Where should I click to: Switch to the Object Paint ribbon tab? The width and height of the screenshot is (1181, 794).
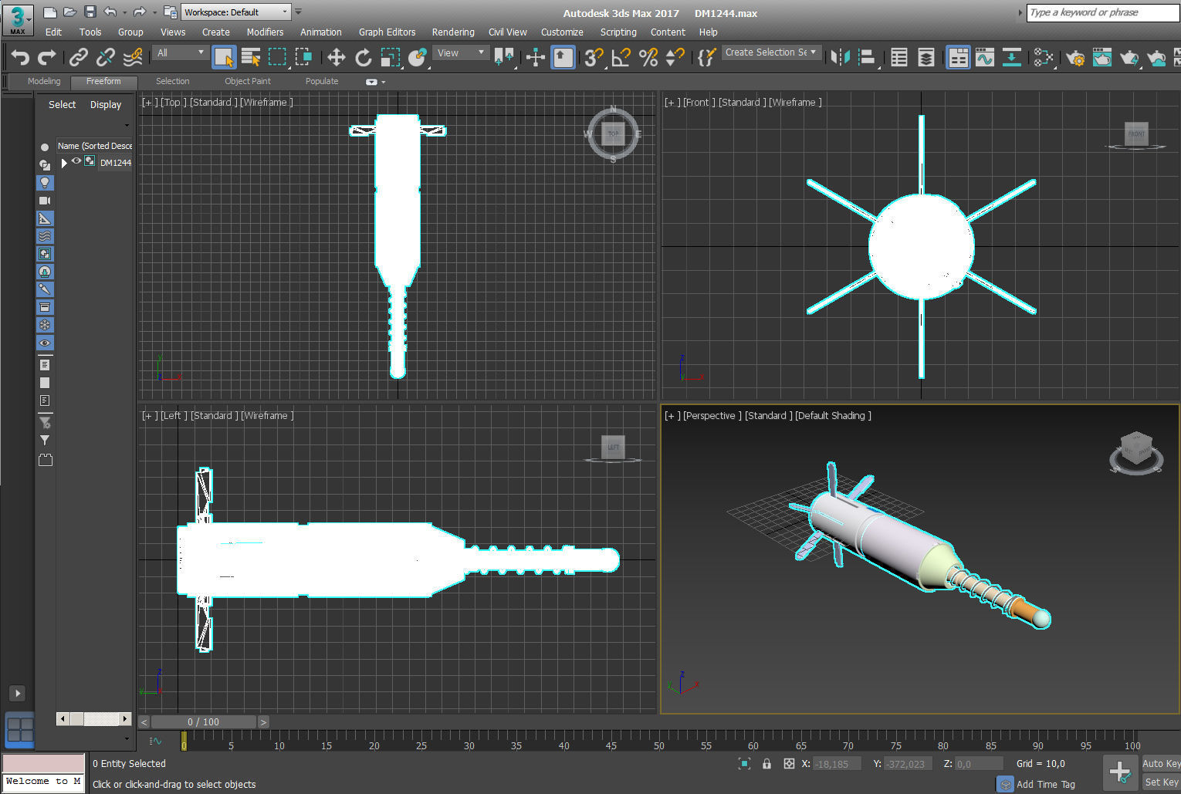[x=248, y=81]
